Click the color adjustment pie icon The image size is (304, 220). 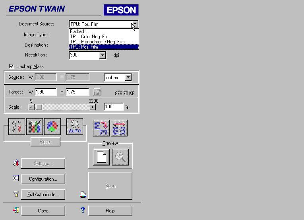(x=52, y=127)
